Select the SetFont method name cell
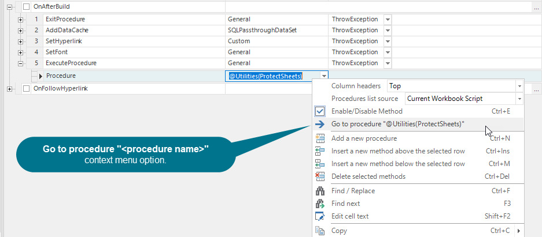542x237 pixels. coord(134,52)
